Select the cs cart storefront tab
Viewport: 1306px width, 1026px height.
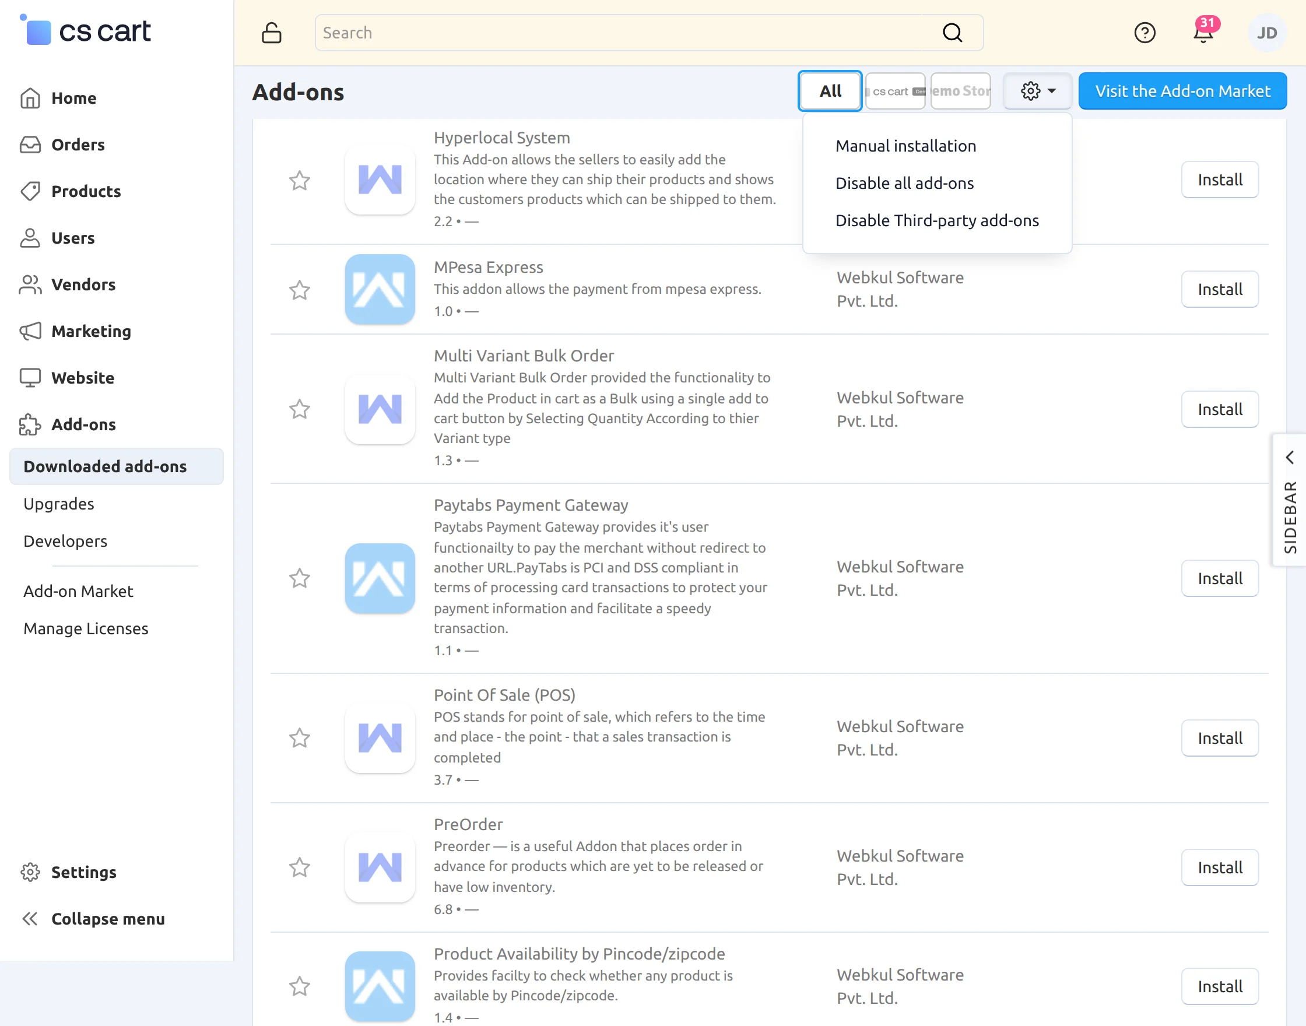tap(895, 91)
